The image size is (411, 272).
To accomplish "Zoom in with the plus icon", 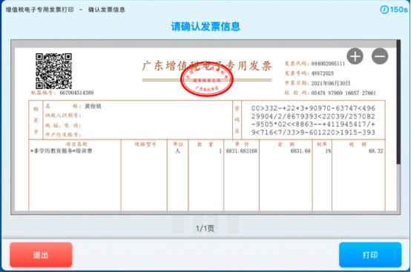I will (x=355, y=56).
